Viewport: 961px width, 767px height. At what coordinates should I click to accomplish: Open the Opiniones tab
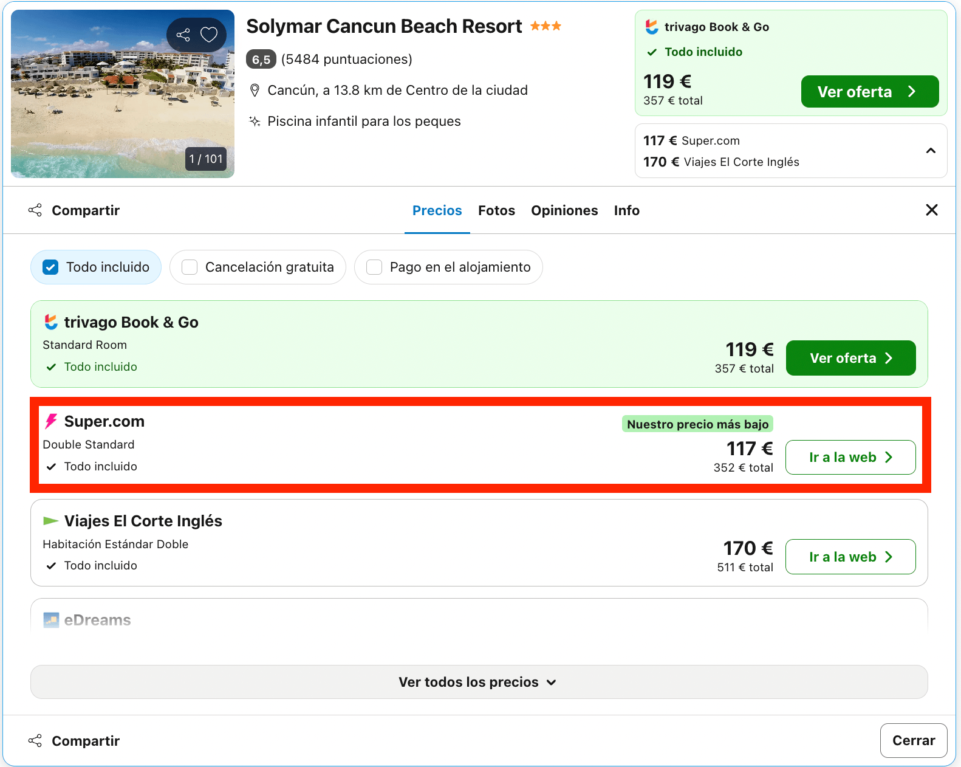(x=564, y=210)
